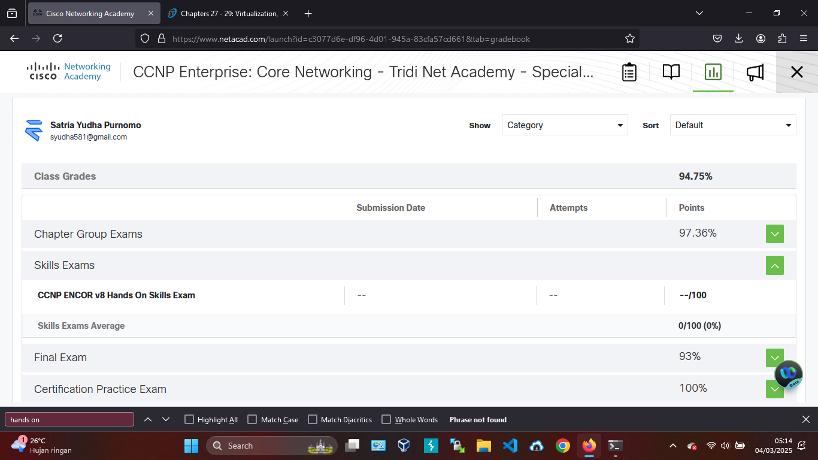Open a new browser tab
818x460 pixels.
point(308,13)
